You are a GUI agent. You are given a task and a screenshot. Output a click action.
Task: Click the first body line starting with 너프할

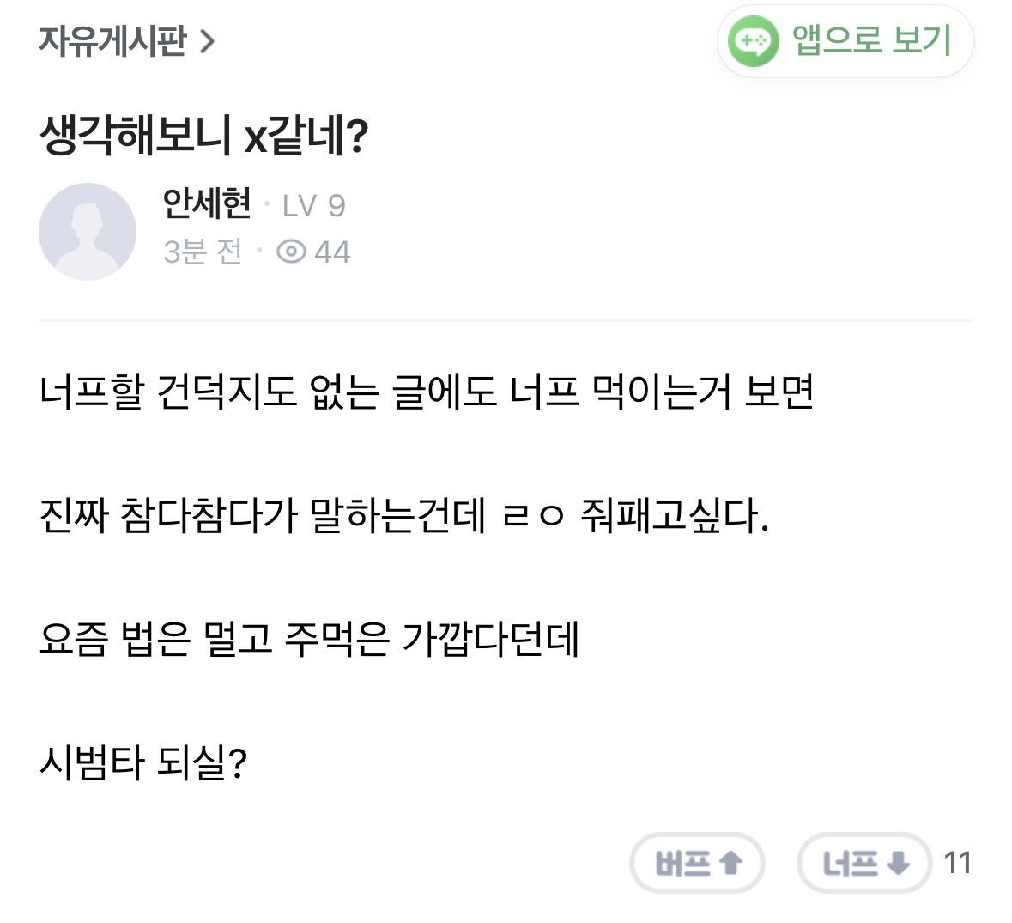(x=427, y=392)
